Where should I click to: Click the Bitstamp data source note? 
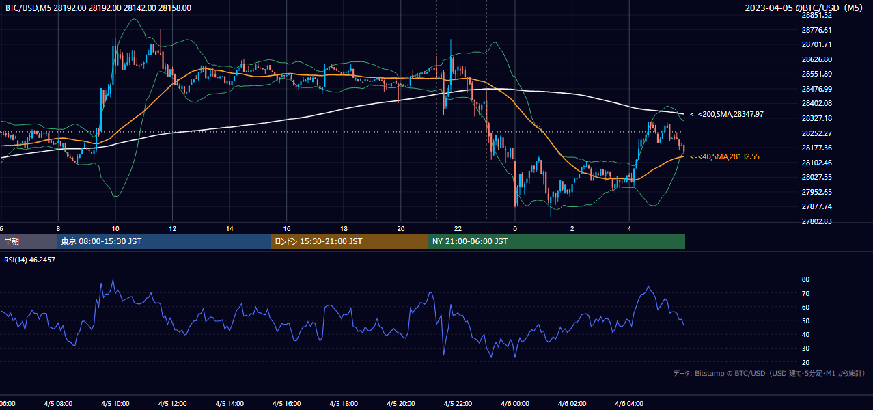pos(769,373)
